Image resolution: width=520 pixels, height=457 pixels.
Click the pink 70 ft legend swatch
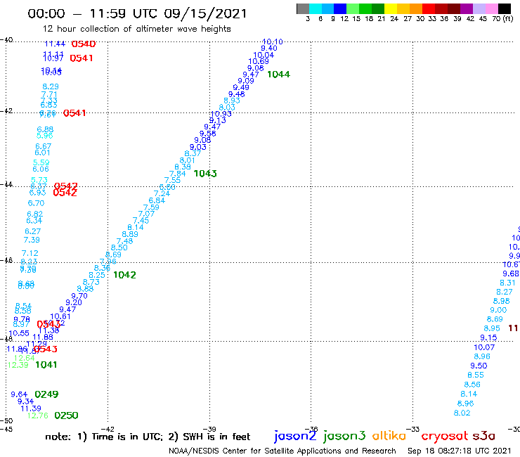click(x=491, y=8)
